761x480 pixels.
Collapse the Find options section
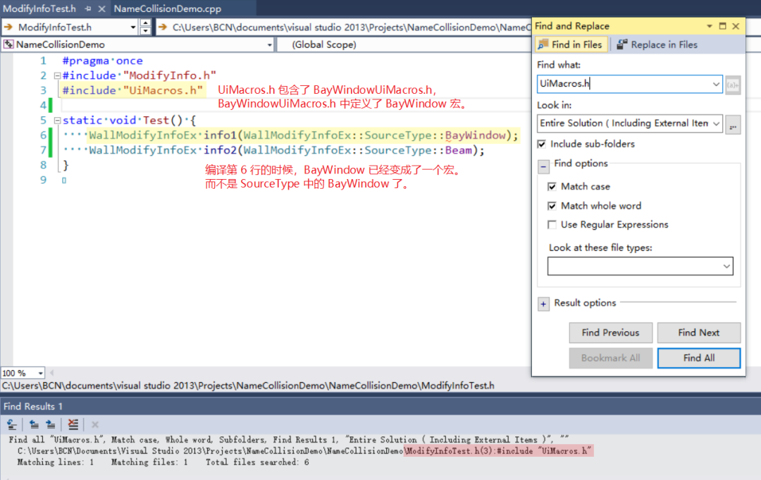pos(543,166)
